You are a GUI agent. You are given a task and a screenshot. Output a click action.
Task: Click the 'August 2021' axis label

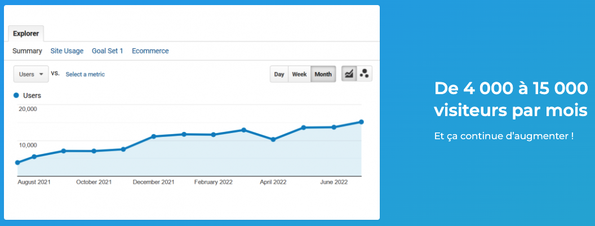(x=34, y=182)
